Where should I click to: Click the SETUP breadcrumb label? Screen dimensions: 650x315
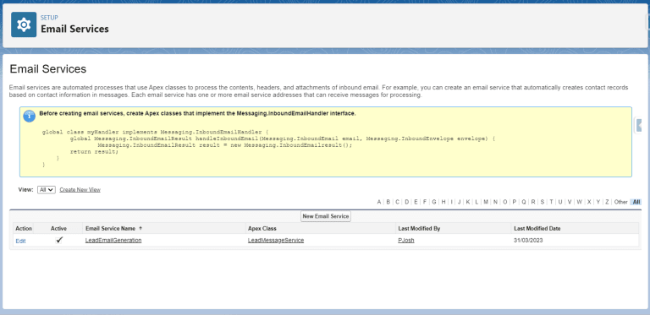pos(49,18)
